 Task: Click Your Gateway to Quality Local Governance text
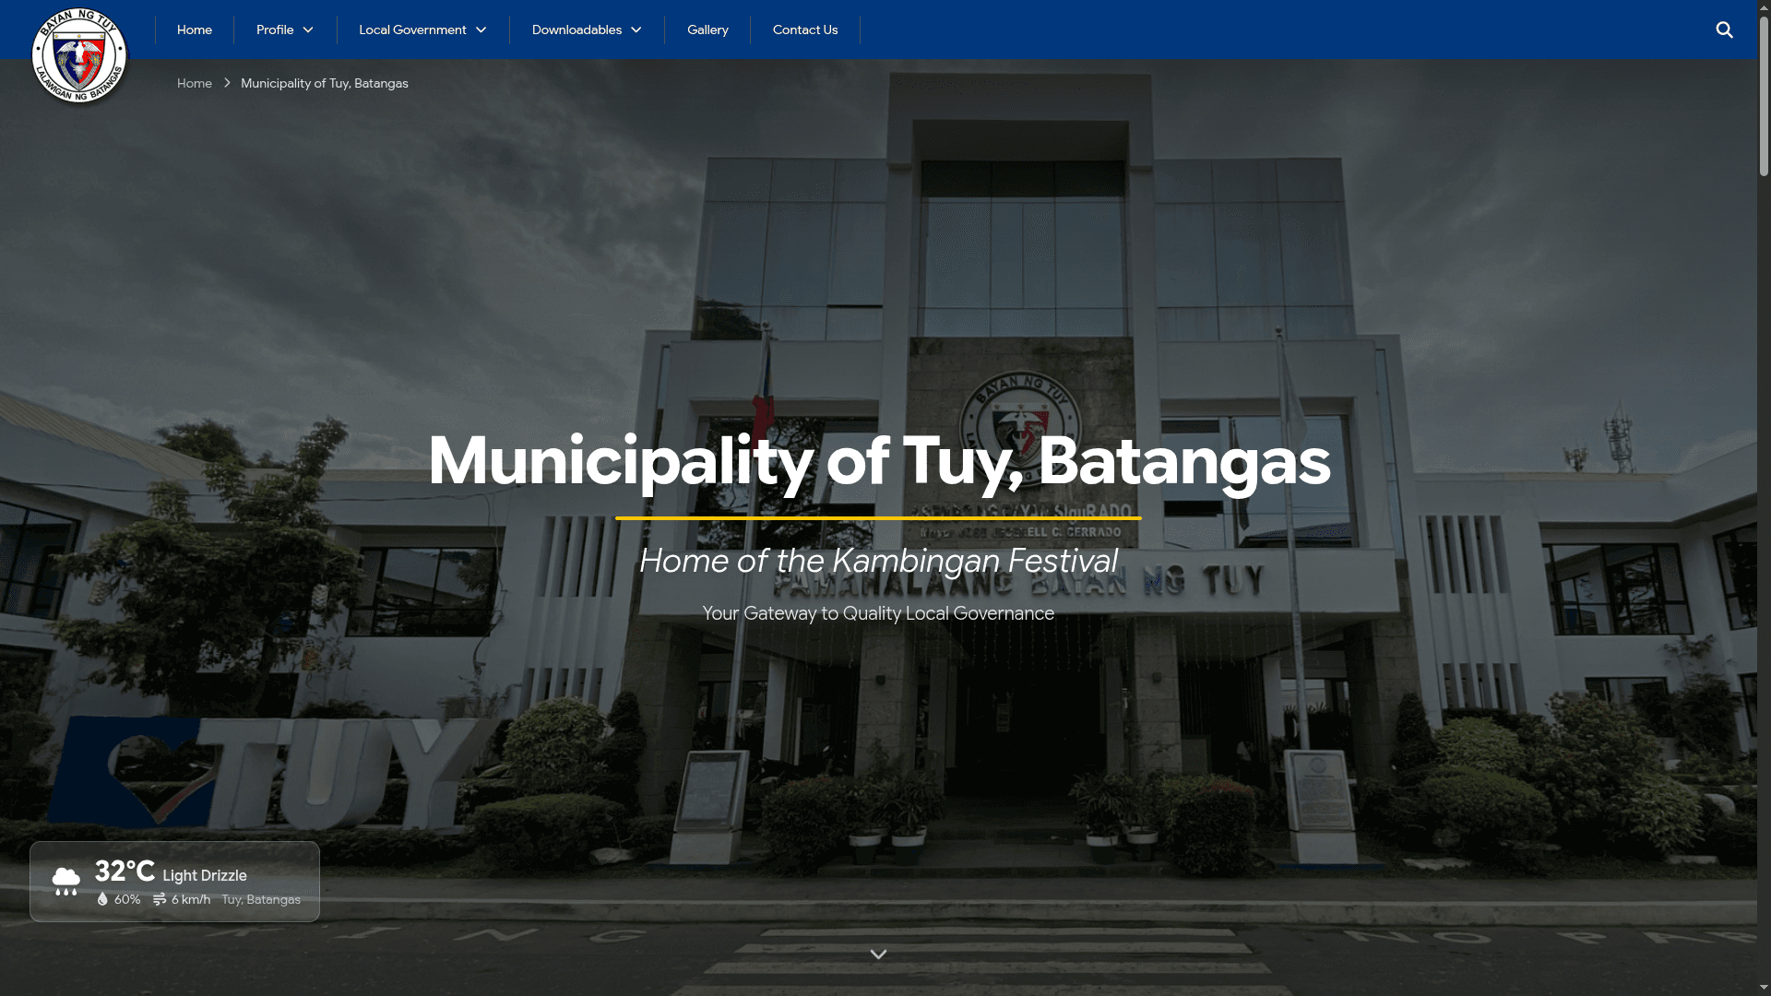pos(878,613)
